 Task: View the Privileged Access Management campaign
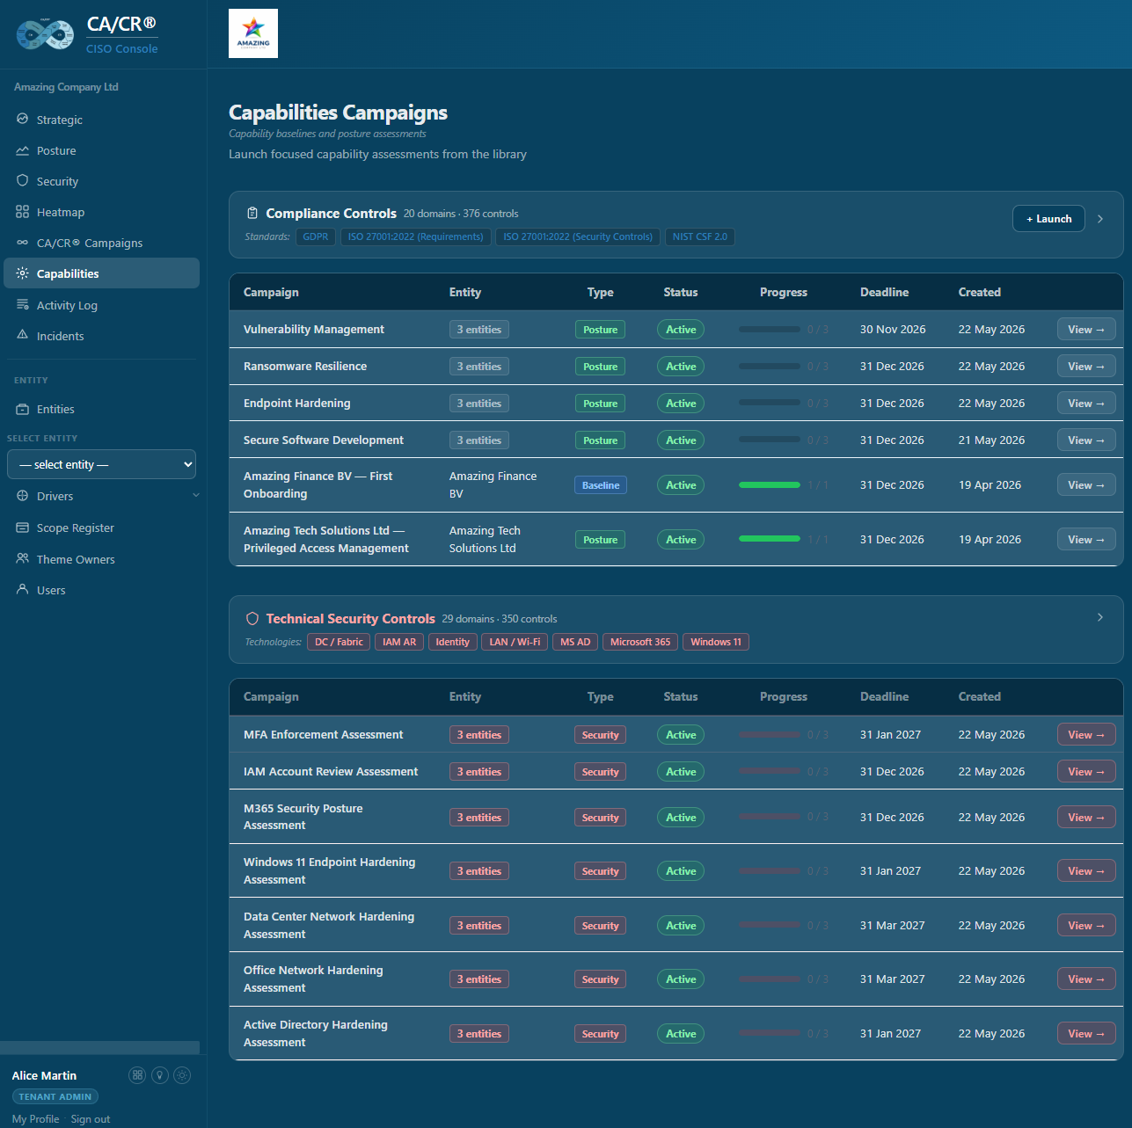1086,539
